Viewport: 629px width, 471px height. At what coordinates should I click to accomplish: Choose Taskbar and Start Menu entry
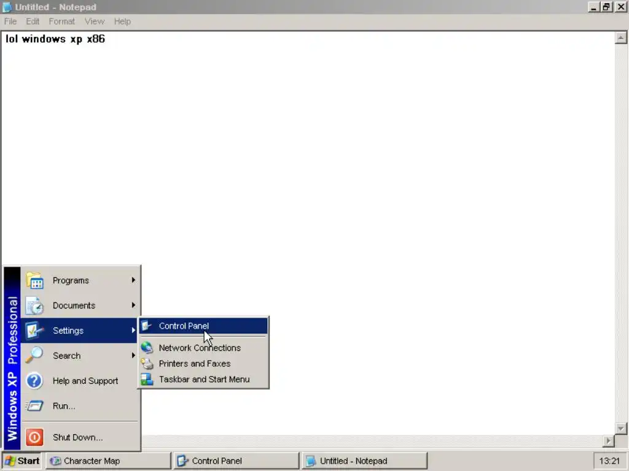203,379
